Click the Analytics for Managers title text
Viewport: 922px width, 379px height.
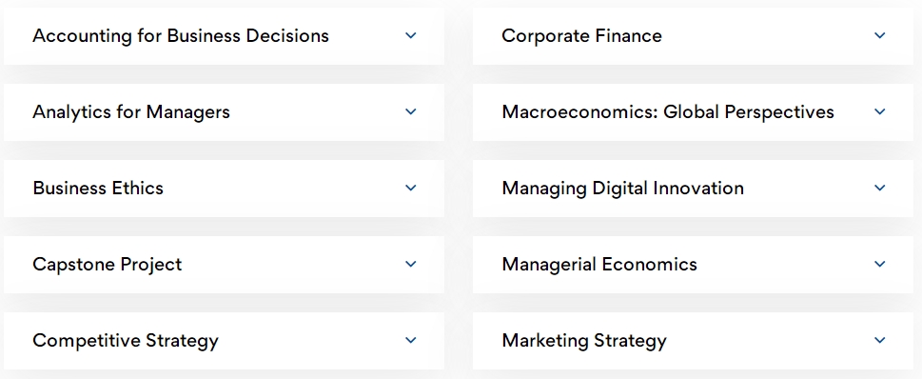point(131,111)
